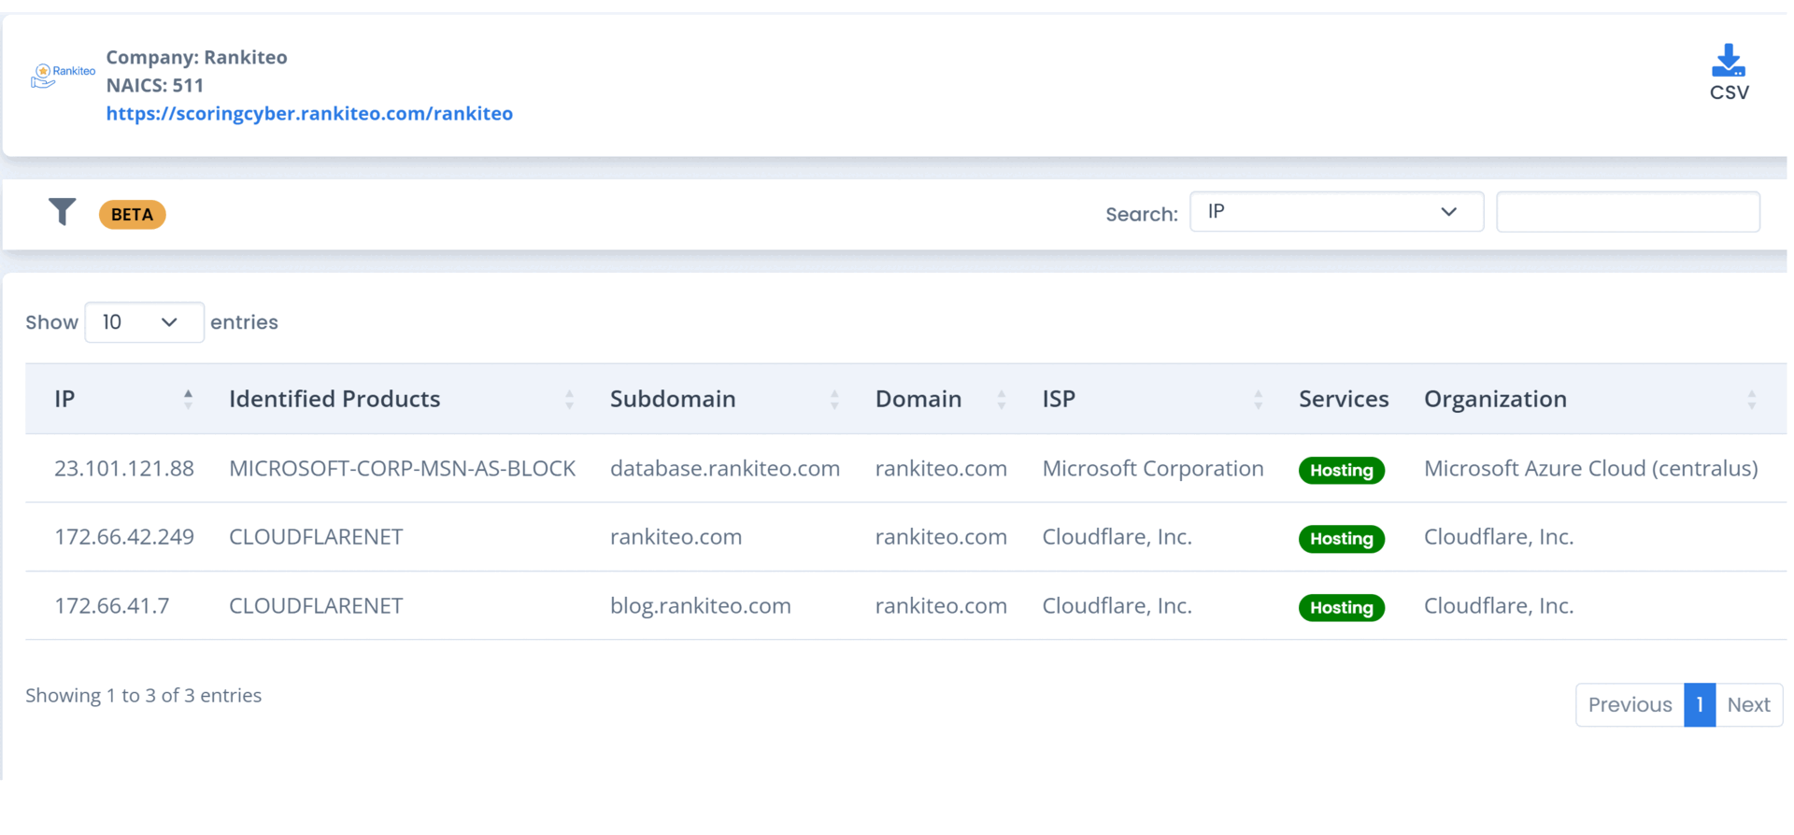Image resolution: width=1794 pixels, height=835 pixels.
Task: Sort by Subdomain column arrows
Action: click(x=834, y=400)
